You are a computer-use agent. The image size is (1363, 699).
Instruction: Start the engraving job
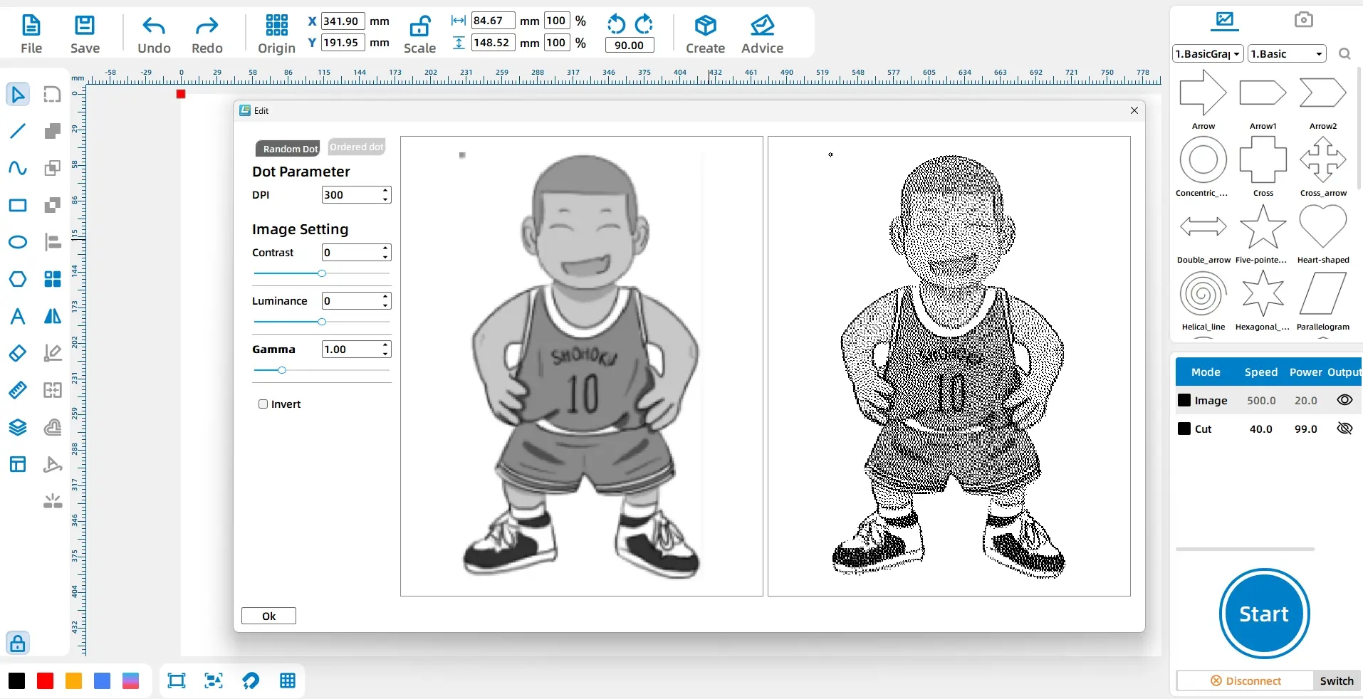[1264, 614]
